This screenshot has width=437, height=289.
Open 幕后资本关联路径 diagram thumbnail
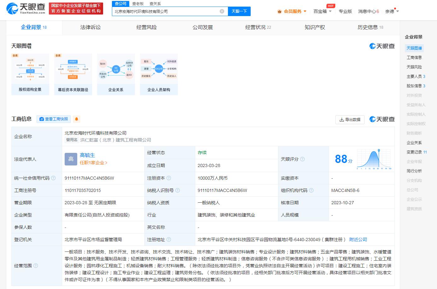point(73,74)
